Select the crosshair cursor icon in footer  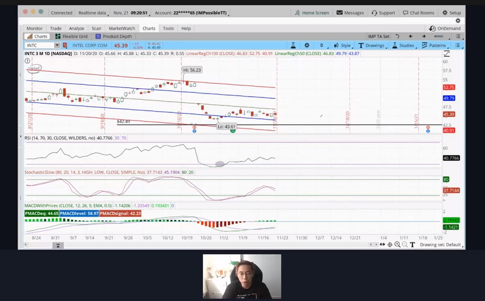tap(390, 245)
